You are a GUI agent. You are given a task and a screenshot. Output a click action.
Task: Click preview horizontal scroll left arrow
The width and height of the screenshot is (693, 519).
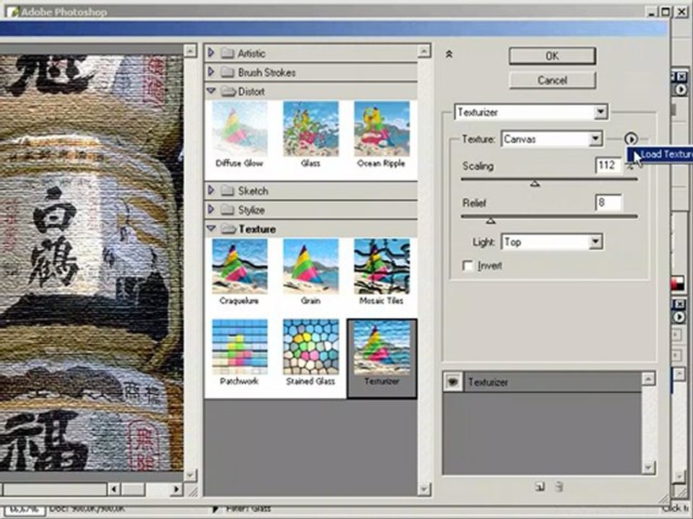tap(114, 489)
